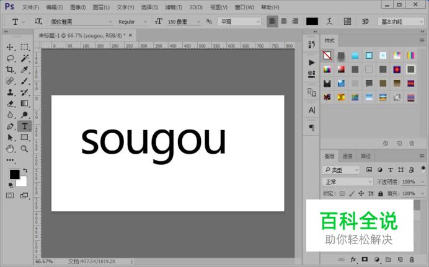Select the Rectangle shape tool
This screenshot has width=429, height=267.
[x=24, y=138]
